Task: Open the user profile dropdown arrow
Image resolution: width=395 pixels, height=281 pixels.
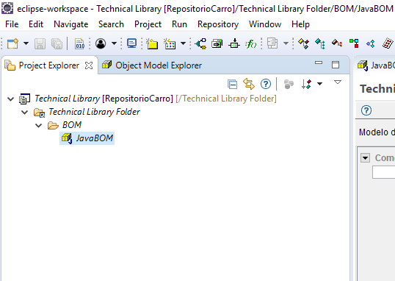Action: coord(114,43)
